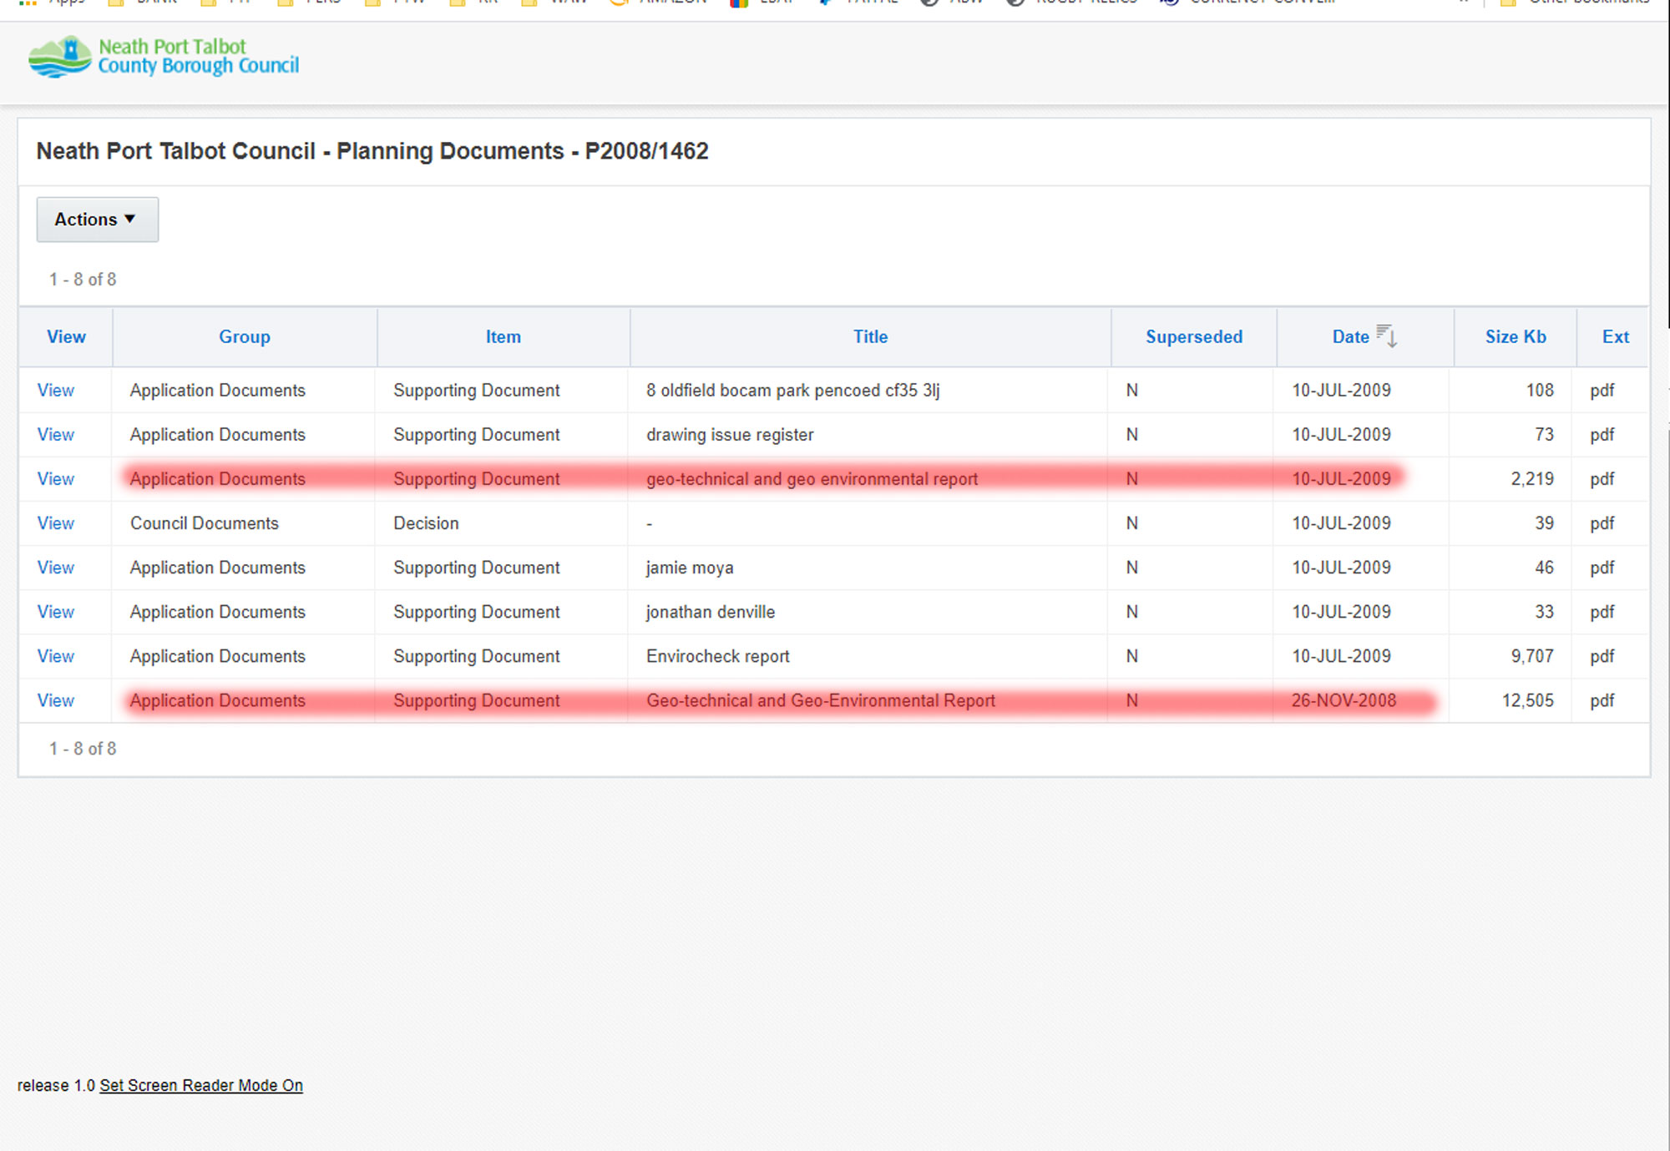
Task: Click the size value '73'
Action: coord(1544,435)
